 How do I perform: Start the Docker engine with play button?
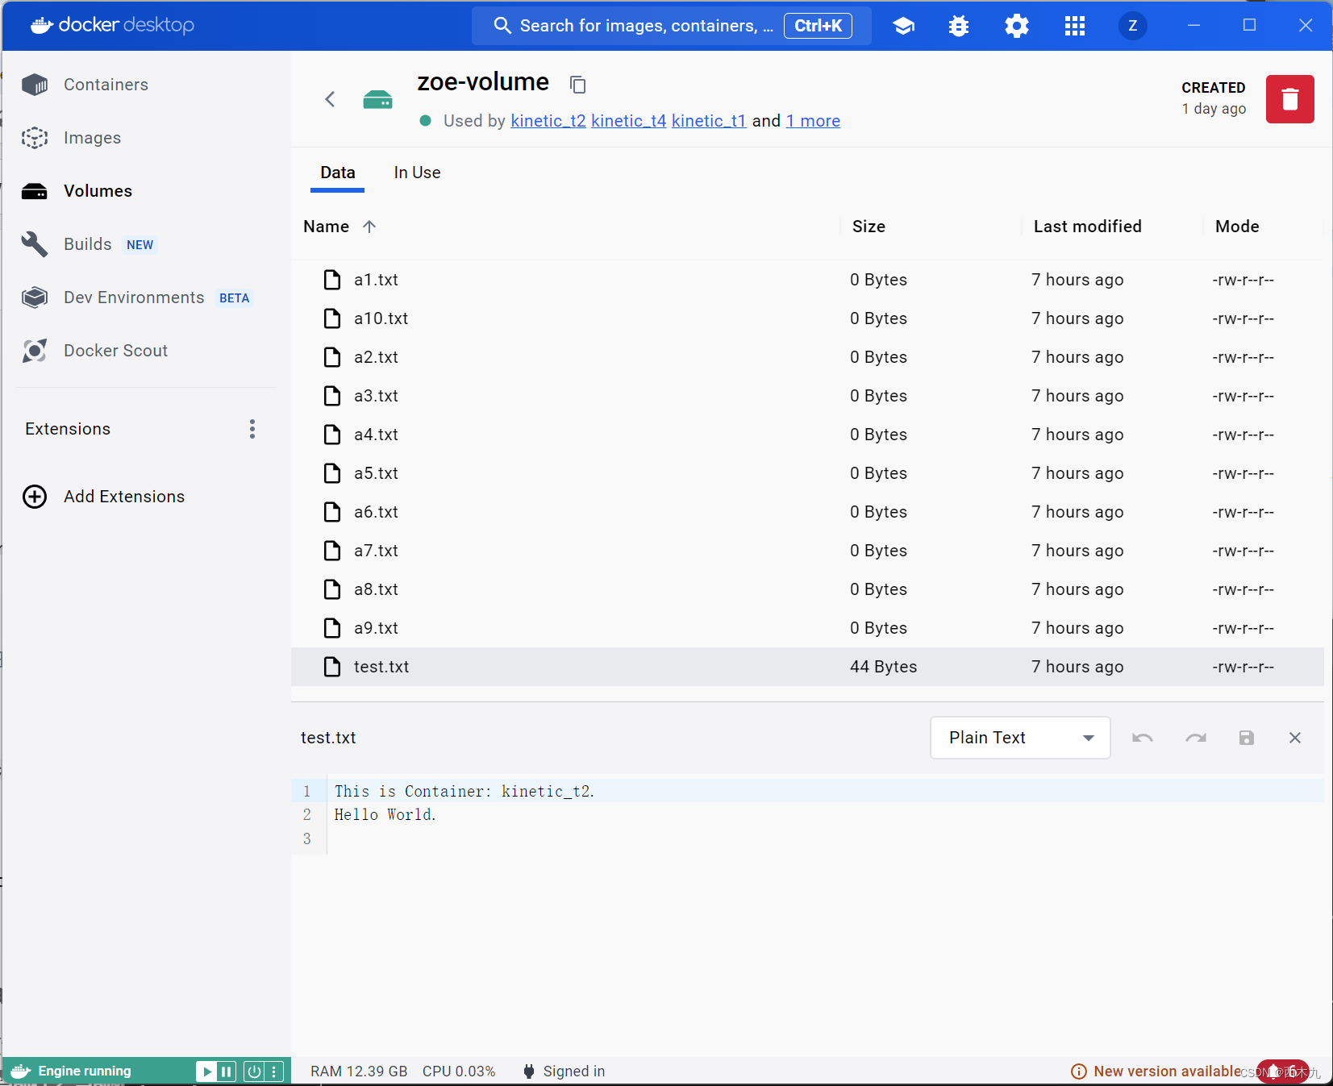206,1071
